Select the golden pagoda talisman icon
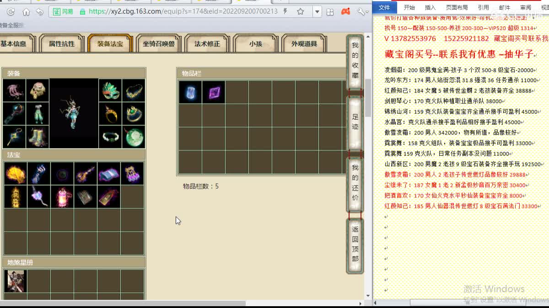This screenshot has width=549, height=308. tap(16, 197)
